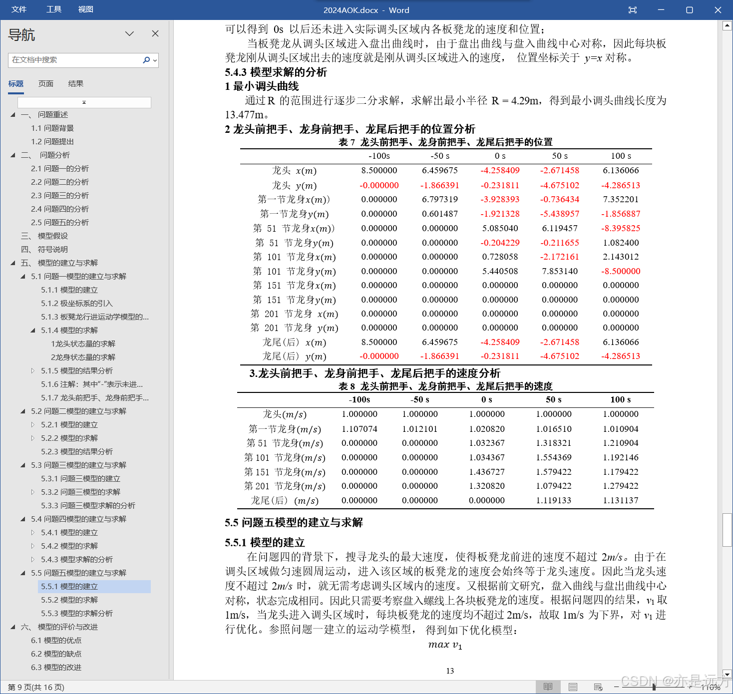This screenshot has width=733, height=694.
Task: Expand 5.4.2 模型的求解 heading
Action: 33,546
